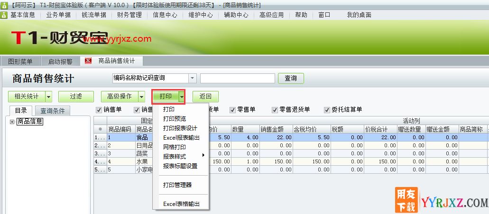This screenshot has height=214, width=489.
Task: Click the 高级操作 button
Action: (120, 97)
